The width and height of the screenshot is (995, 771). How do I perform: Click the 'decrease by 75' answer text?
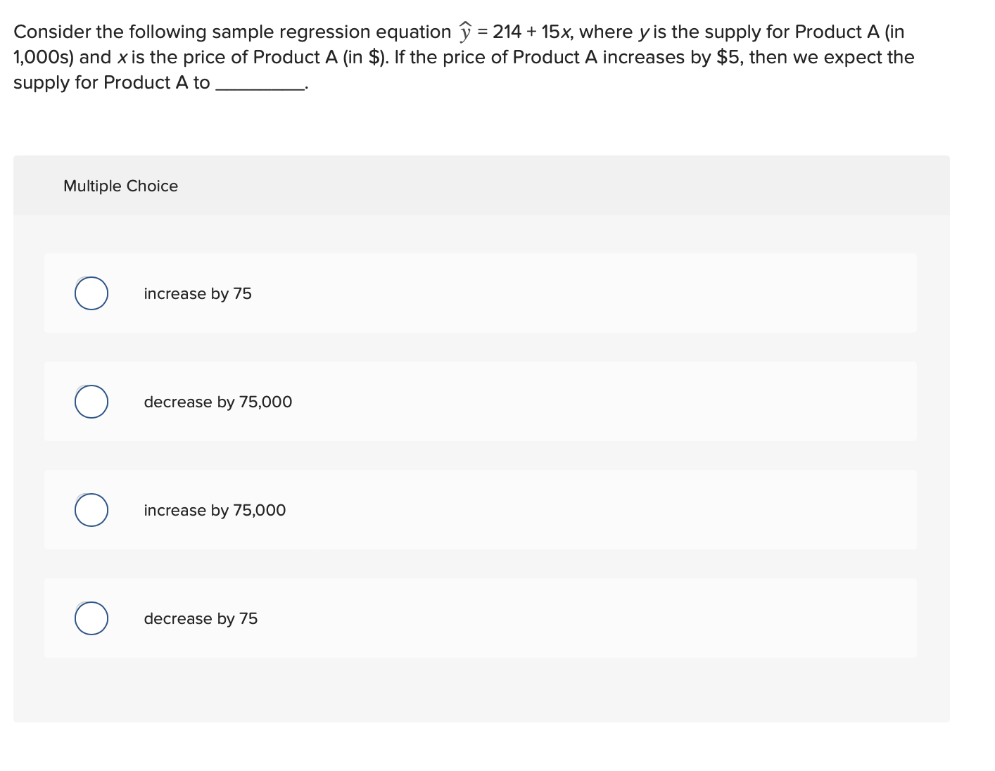pos(201,618)
